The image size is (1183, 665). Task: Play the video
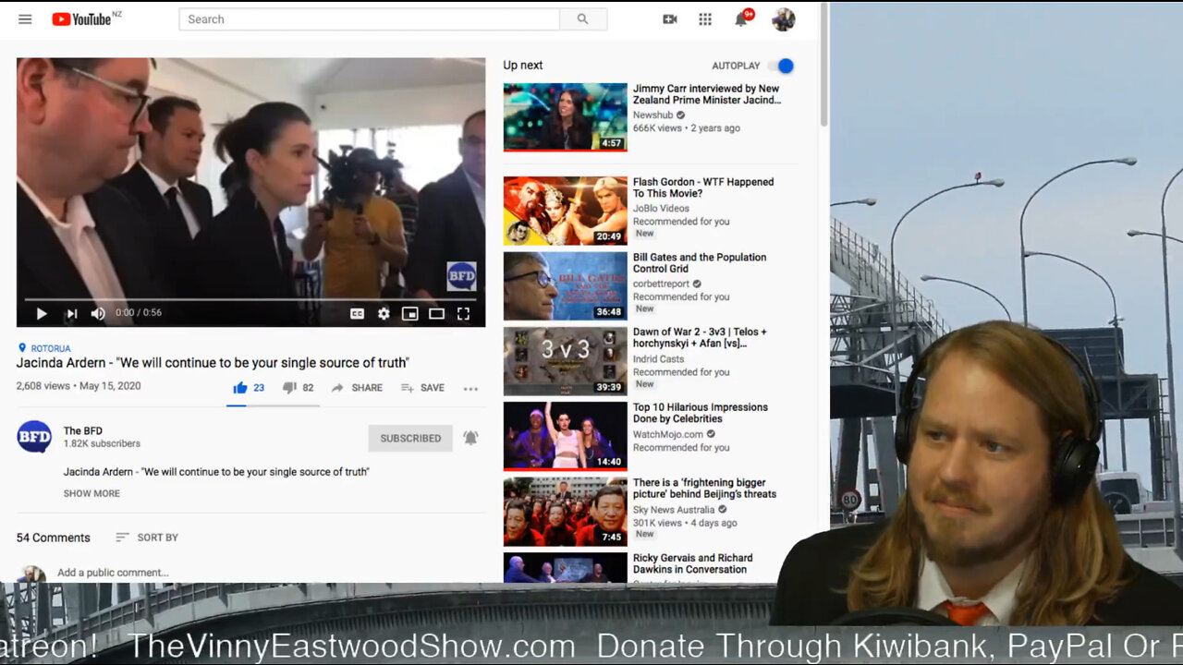click(42, 313)
